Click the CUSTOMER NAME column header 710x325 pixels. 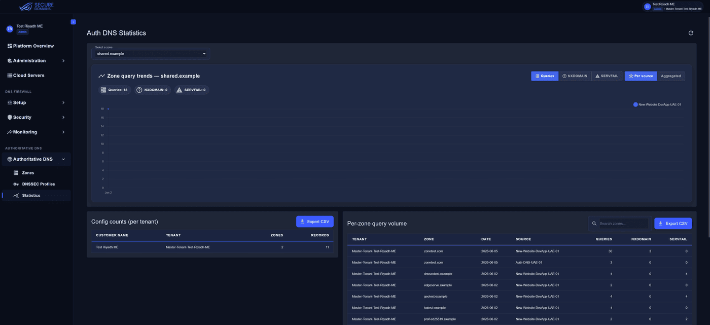coord(112,235)
